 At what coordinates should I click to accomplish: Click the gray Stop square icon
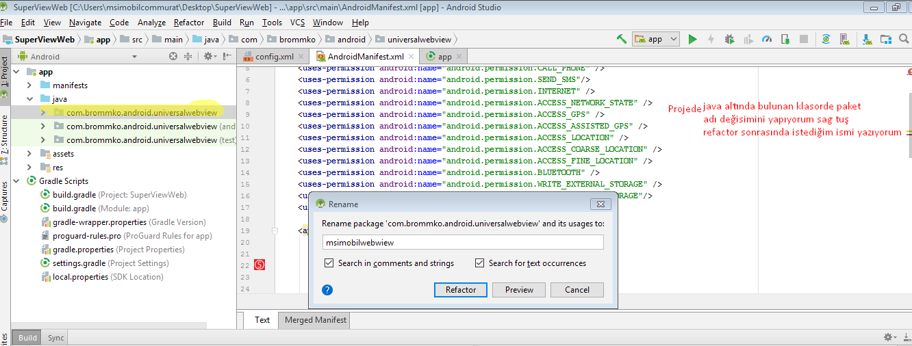(804, 40)
